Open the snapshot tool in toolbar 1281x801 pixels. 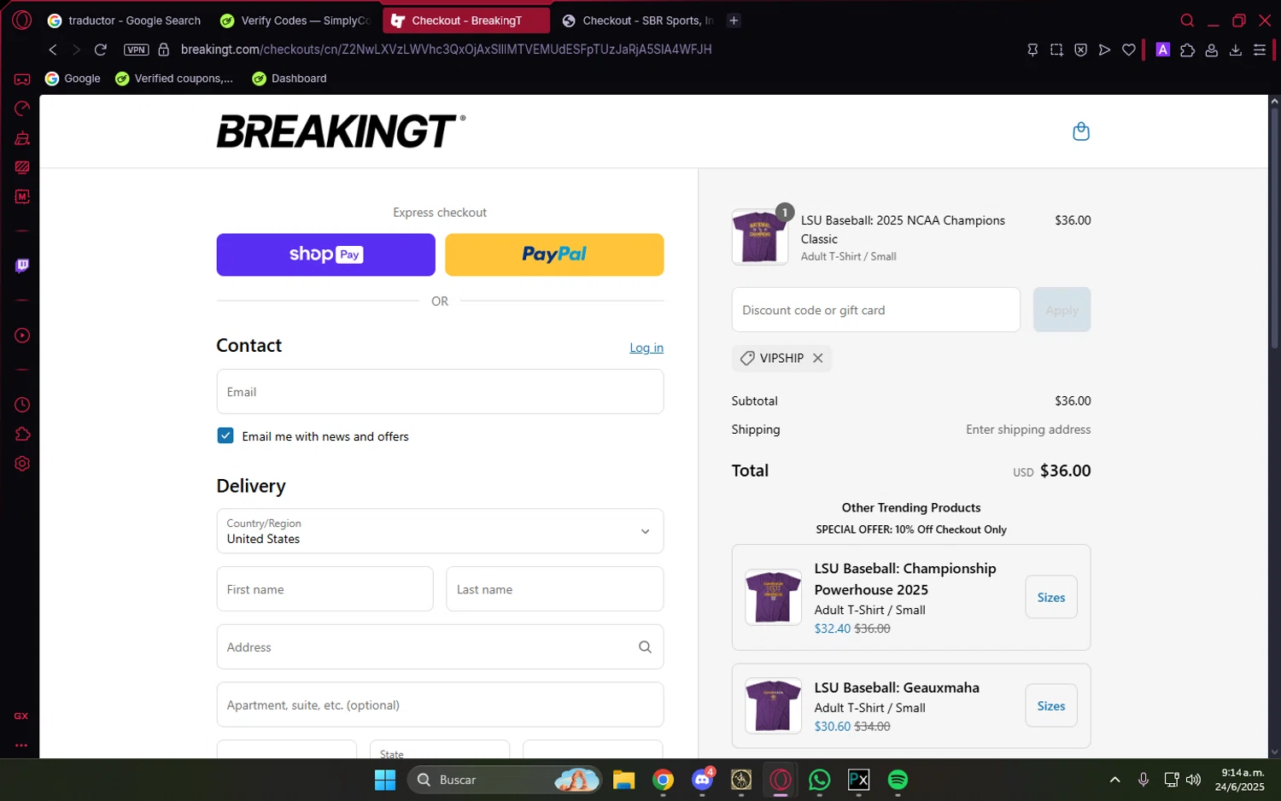(1056, 50)
